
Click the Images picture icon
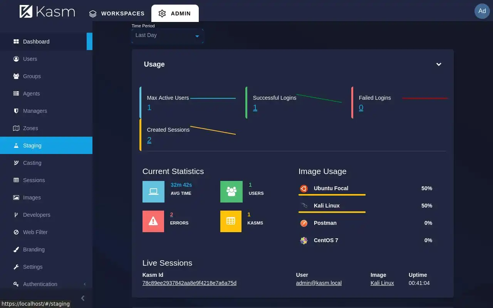[16, 198]
